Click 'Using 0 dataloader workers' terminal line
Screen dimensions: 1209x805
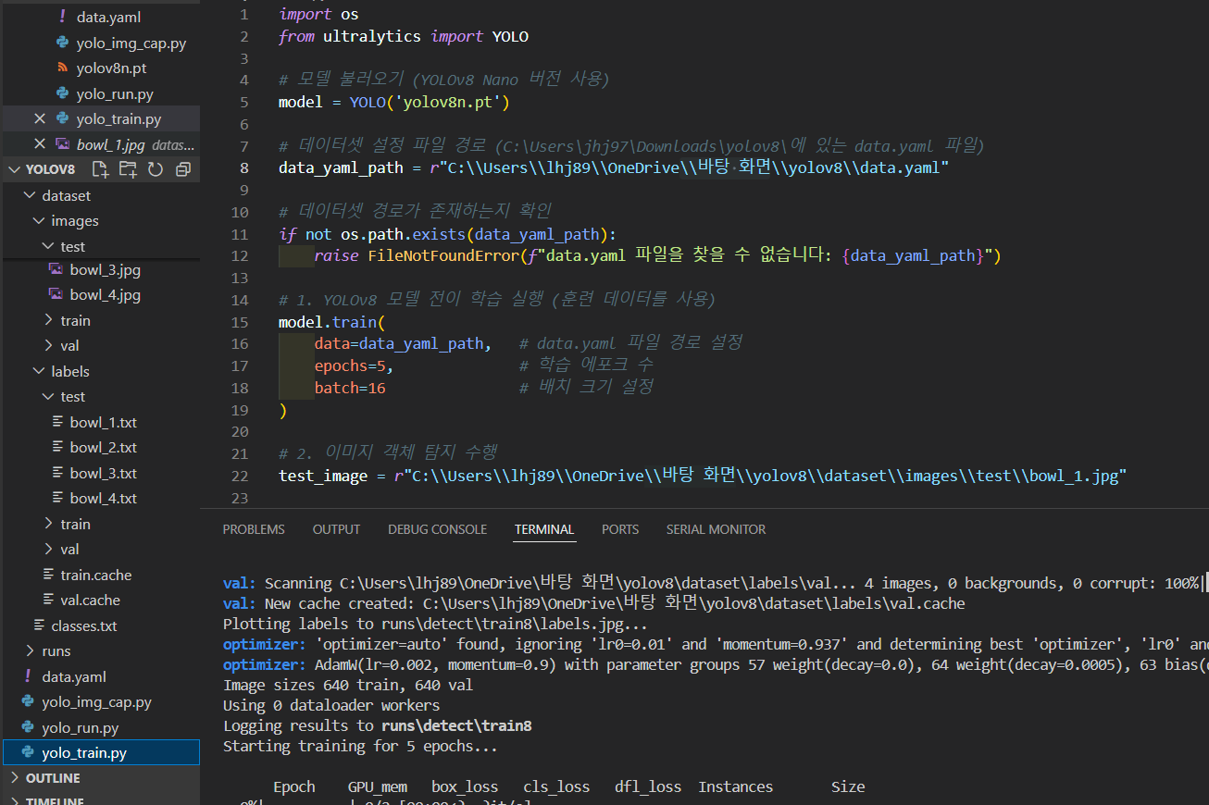coord(331,705)
